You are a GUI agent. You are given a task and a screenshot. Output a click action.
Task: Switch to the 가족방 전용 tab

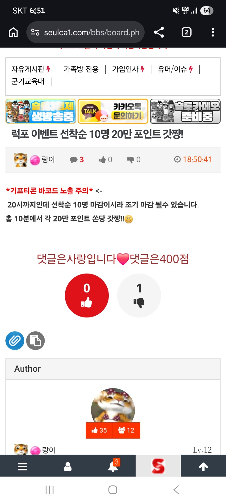[x=81, y=69]
